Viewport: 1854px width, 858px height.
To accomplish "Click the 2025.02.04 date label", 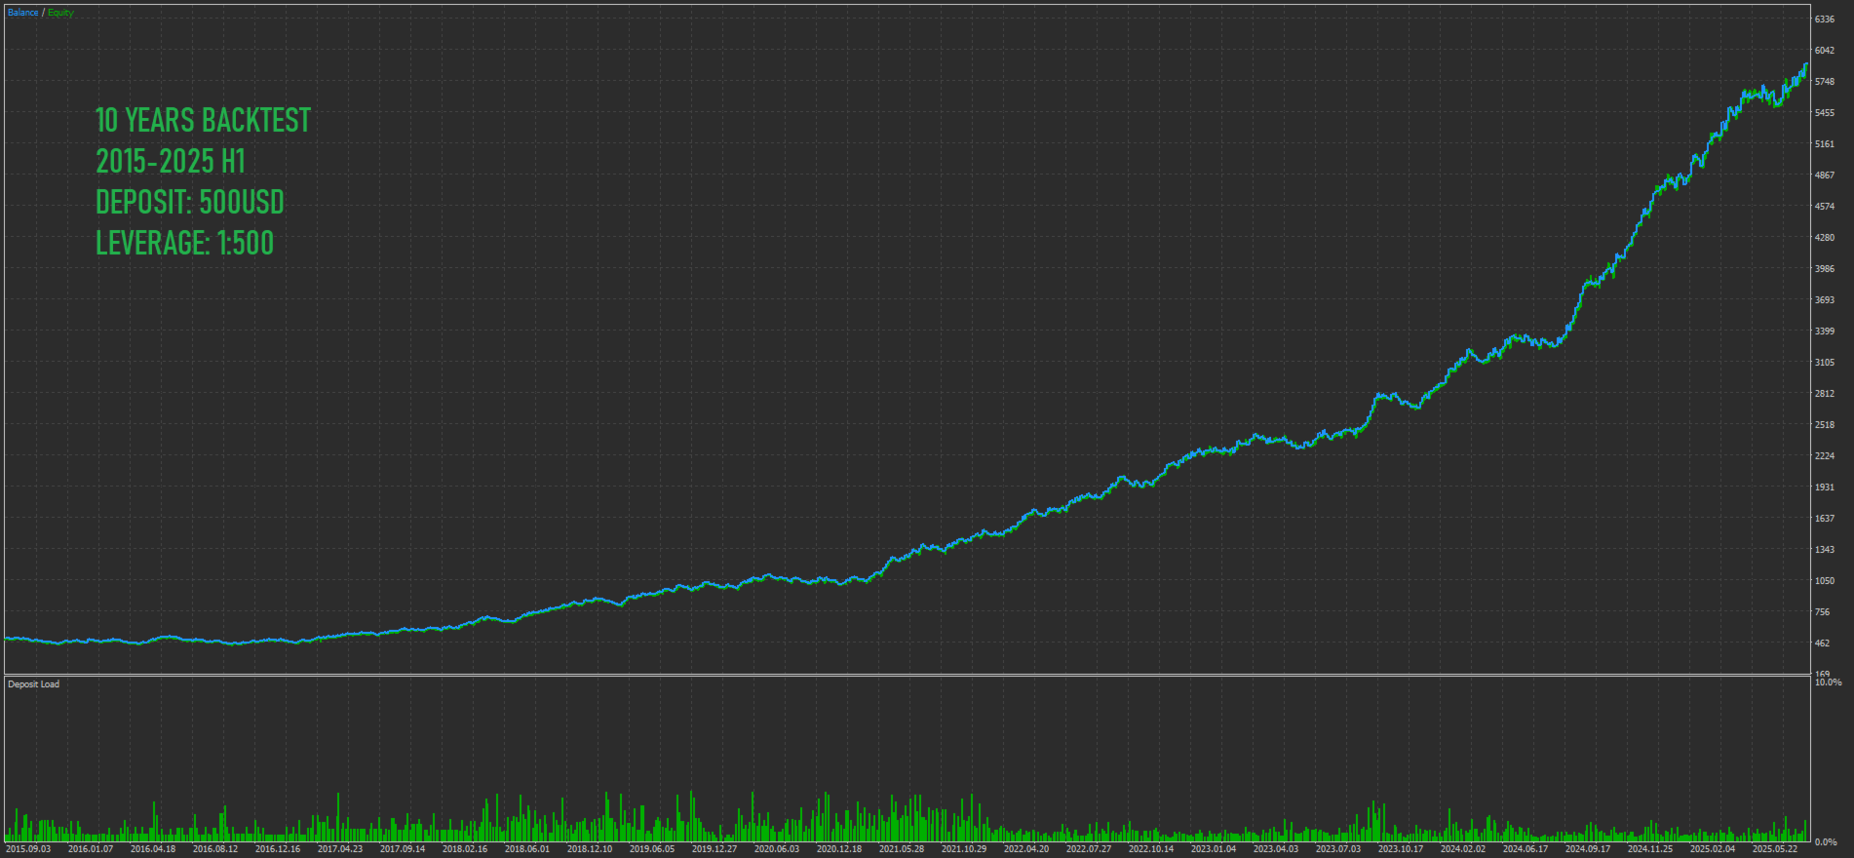I will pos(1713,849).
